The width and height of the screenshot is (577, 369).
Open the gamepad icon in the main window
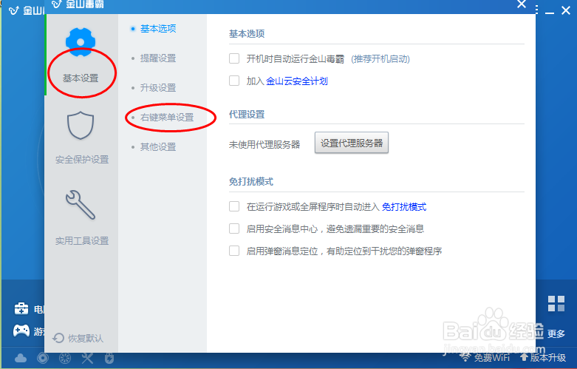(x=21, y=331)
